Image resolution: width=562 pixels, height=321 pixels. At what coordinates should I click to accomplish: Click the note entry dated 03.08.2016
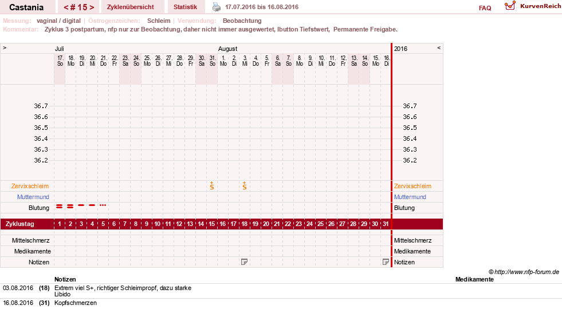point(18,288)
